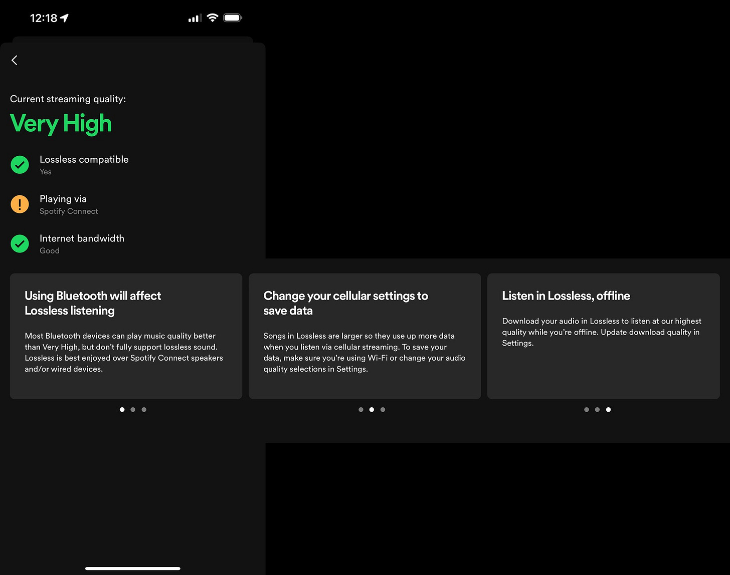
Task: Click 'Change your cellular settings to save data' heading
Action: [345, 303]
